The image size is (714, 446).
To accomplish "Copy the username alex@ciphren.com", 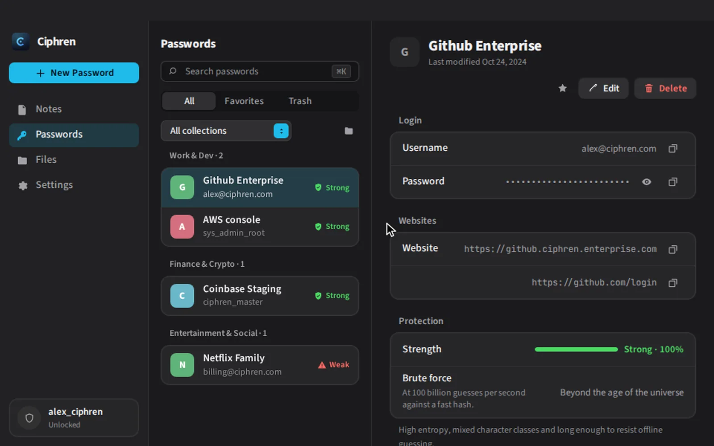I will coord(672,149).
